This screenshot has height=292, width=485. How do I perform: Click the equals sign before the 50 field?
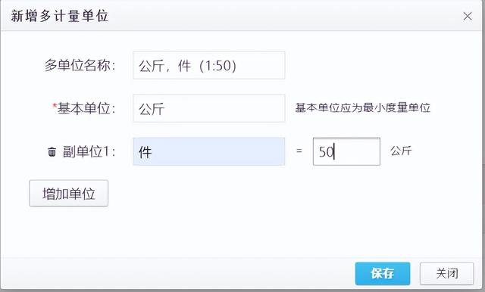coord(299,151)
